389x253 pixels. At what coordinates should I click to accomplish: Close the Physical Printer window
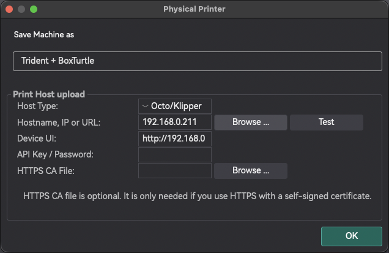pyautogui.click(x=9, y=9)
